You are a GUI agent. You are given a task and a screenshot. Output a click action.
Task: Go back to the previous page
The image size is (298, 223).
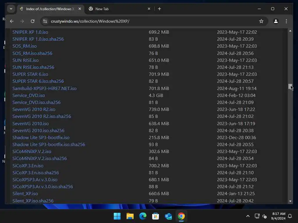12,21
